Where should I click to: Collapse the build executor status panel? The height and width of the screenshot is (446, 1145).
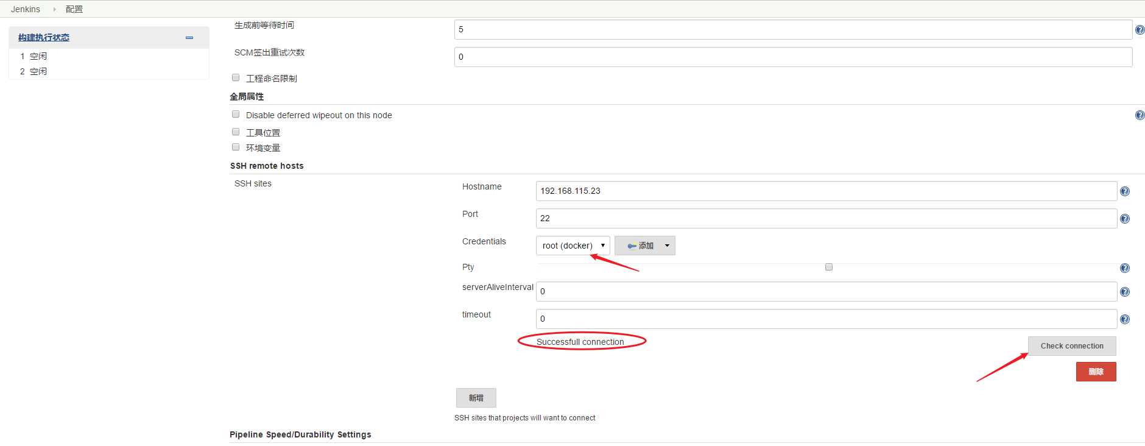click(189, 38)
